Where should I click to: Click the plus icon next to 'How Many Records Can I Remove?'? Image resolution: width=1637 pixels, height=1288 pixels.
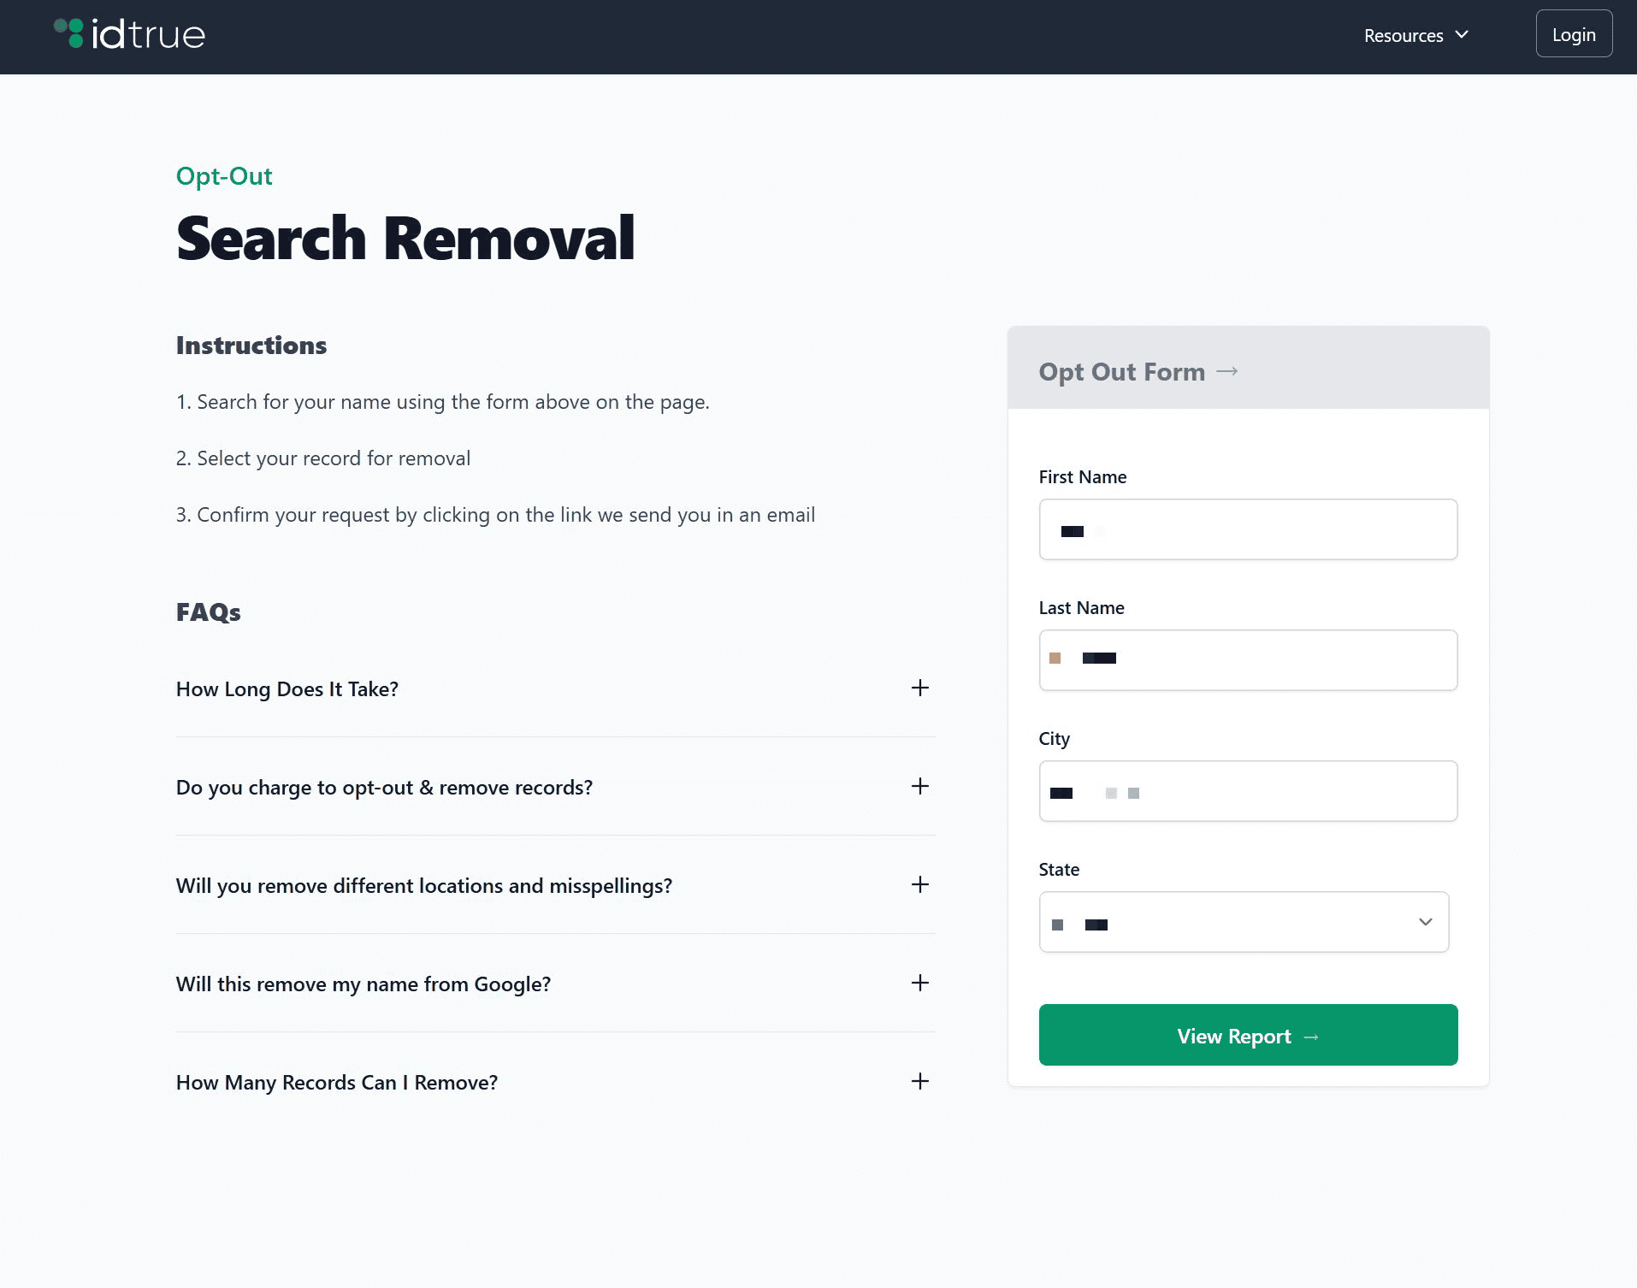point(919,1081)
